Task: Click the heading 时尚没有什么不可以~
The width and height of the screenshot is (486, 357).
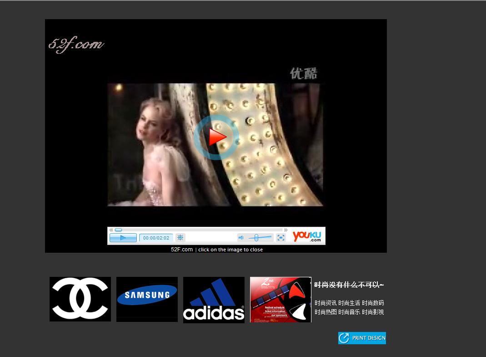Action: click(349, 285)
